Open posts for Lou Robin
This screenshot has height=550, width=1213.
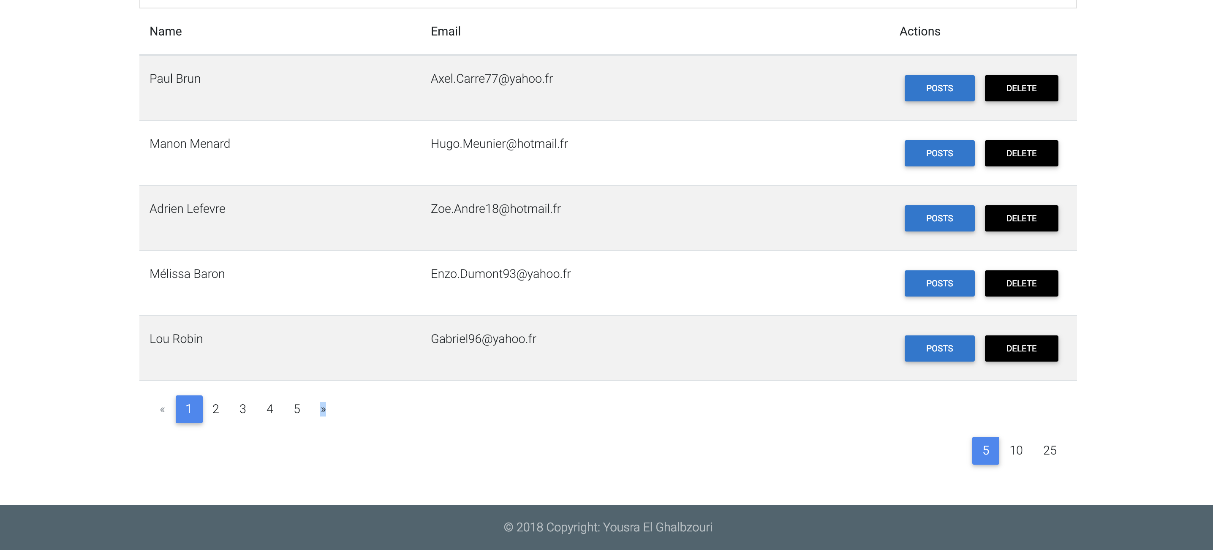click(x=939, y=348)
